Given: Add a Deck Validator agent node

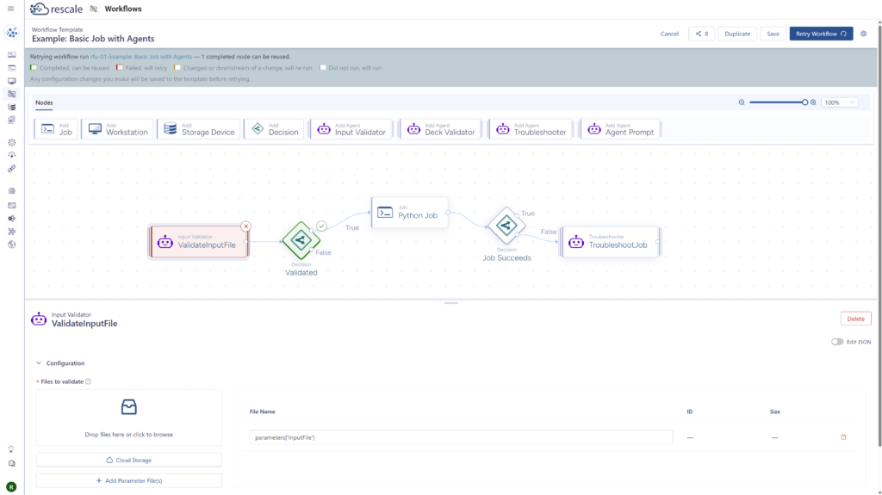Looking at the screenshot, I should coord(440,129).
